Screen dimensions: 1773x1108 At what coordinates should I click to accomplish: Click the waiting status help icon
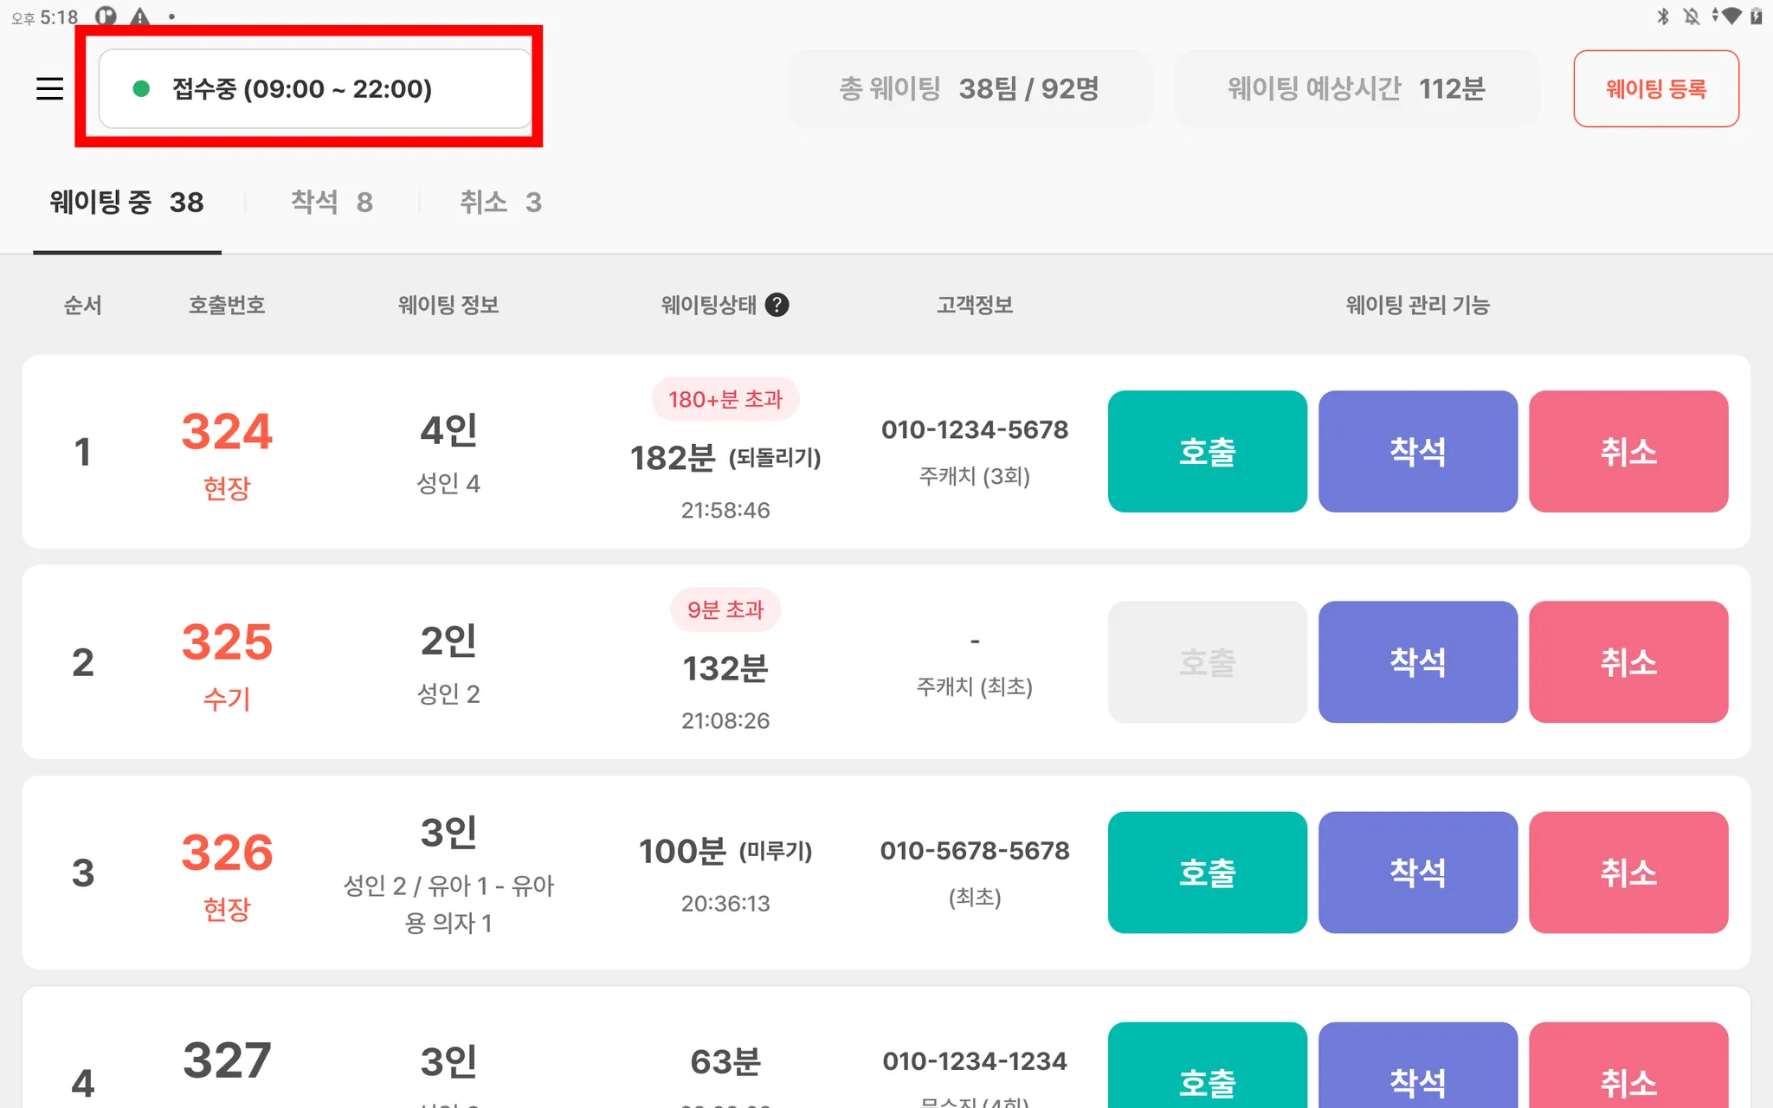pyautogui.click(x=777, y=305)
